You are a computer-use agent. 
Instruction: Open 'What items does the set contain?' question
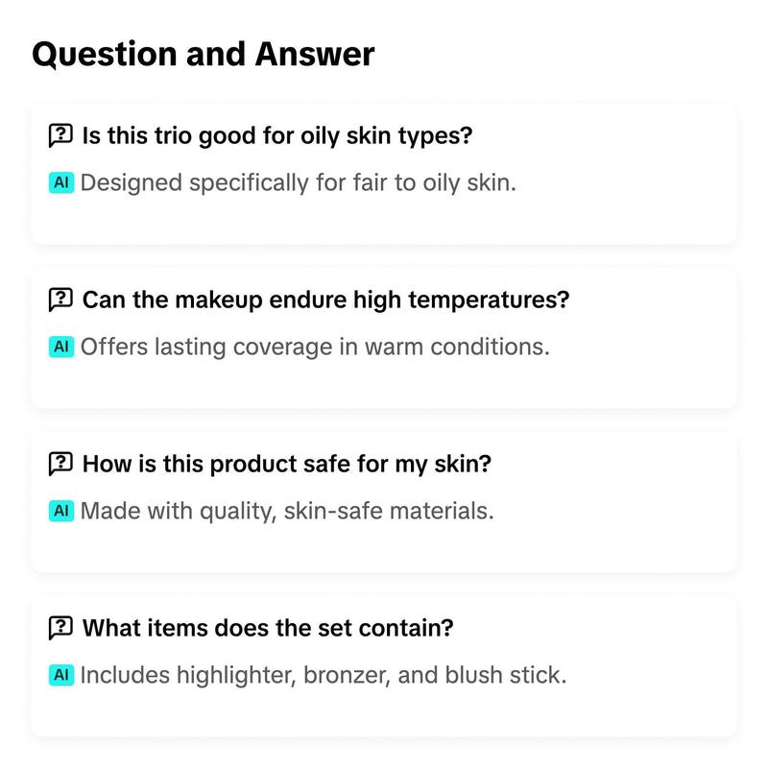click(268, 628)
